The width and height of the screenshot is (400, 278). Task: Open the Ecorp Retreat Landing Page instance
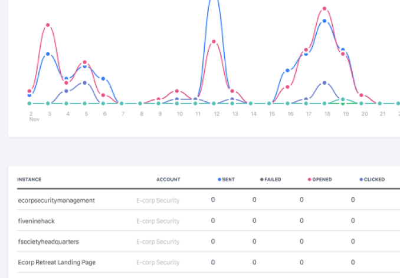(x=57, y=262)
